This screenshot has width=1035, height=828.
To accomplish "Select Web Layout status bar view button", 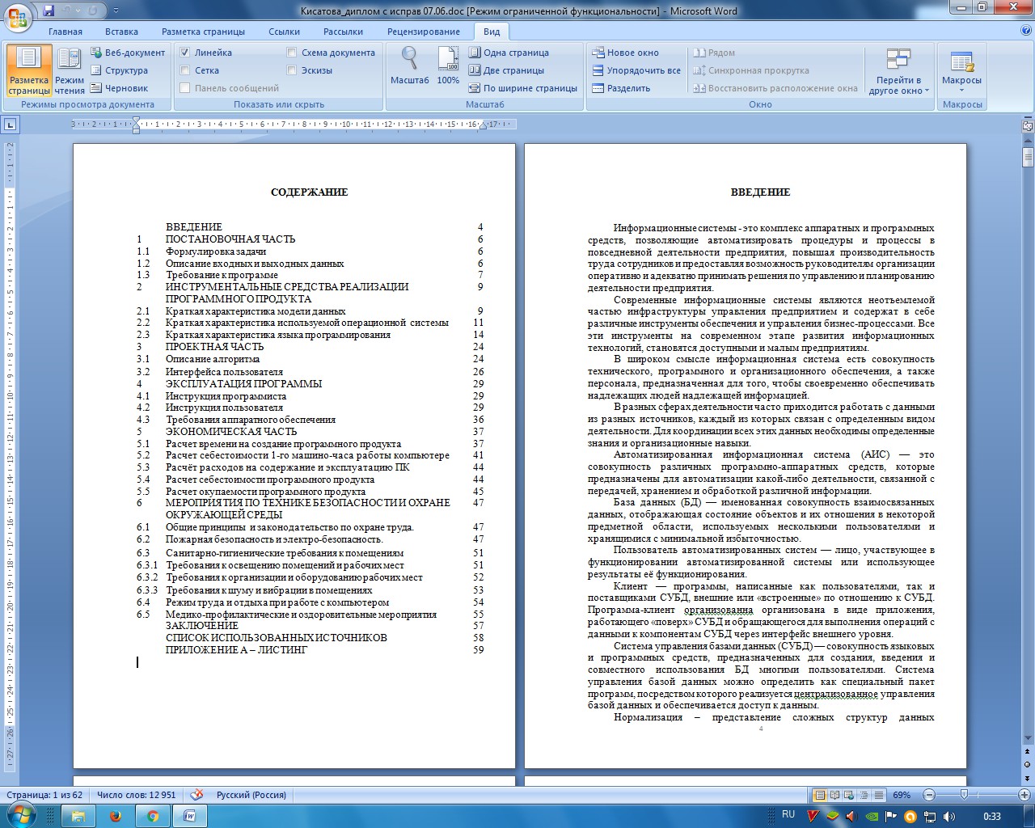I will click(850, 795).
